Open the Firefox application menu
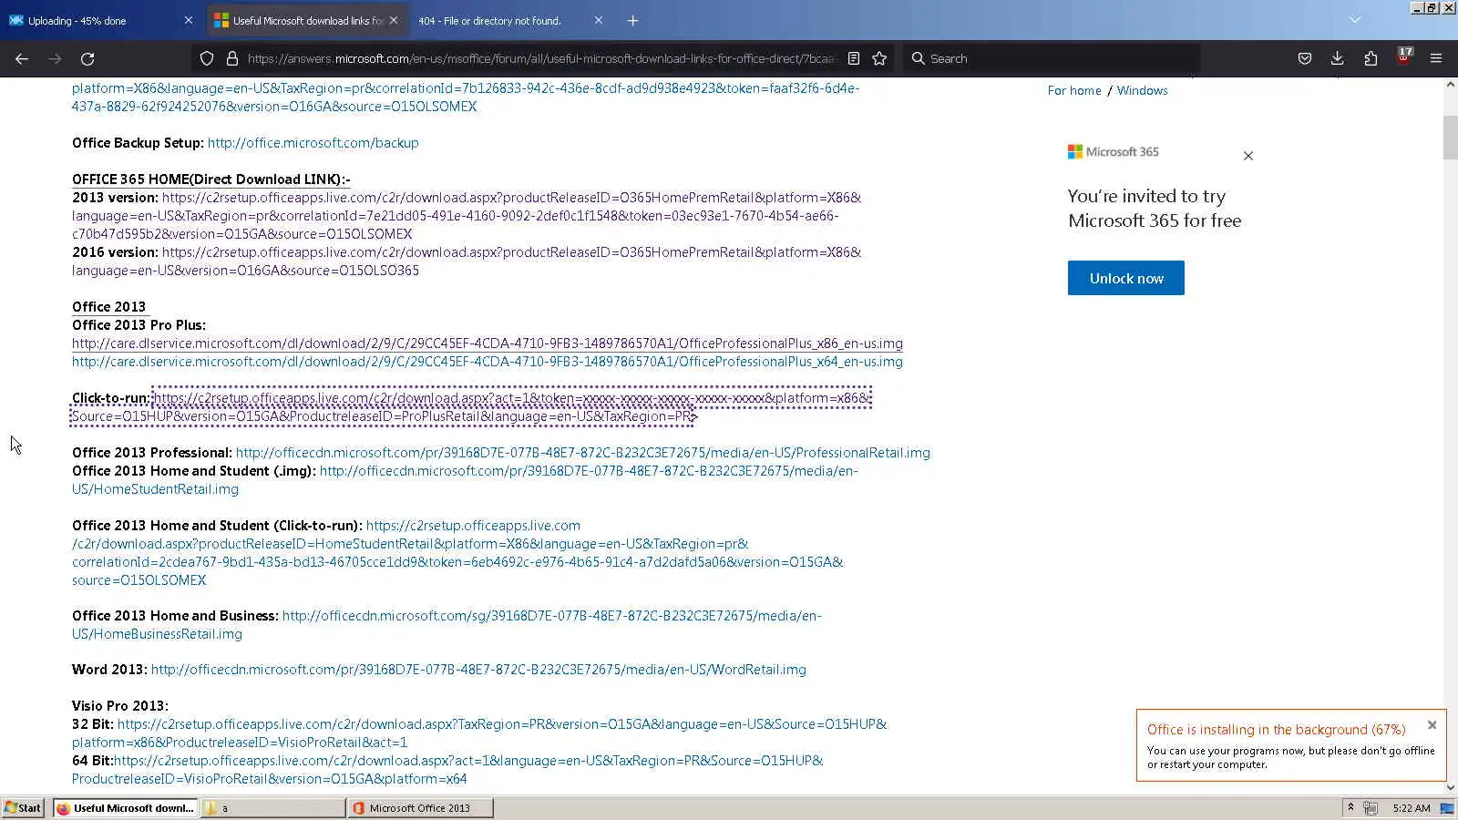This screenshot has width=1458, height=820. (x=1436, y=58)
